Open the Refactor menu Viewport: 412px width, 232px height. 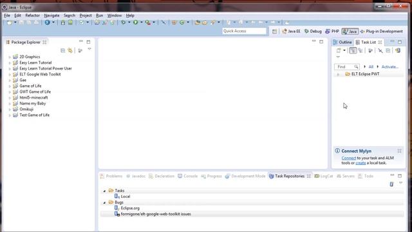[x=33, y=15]
